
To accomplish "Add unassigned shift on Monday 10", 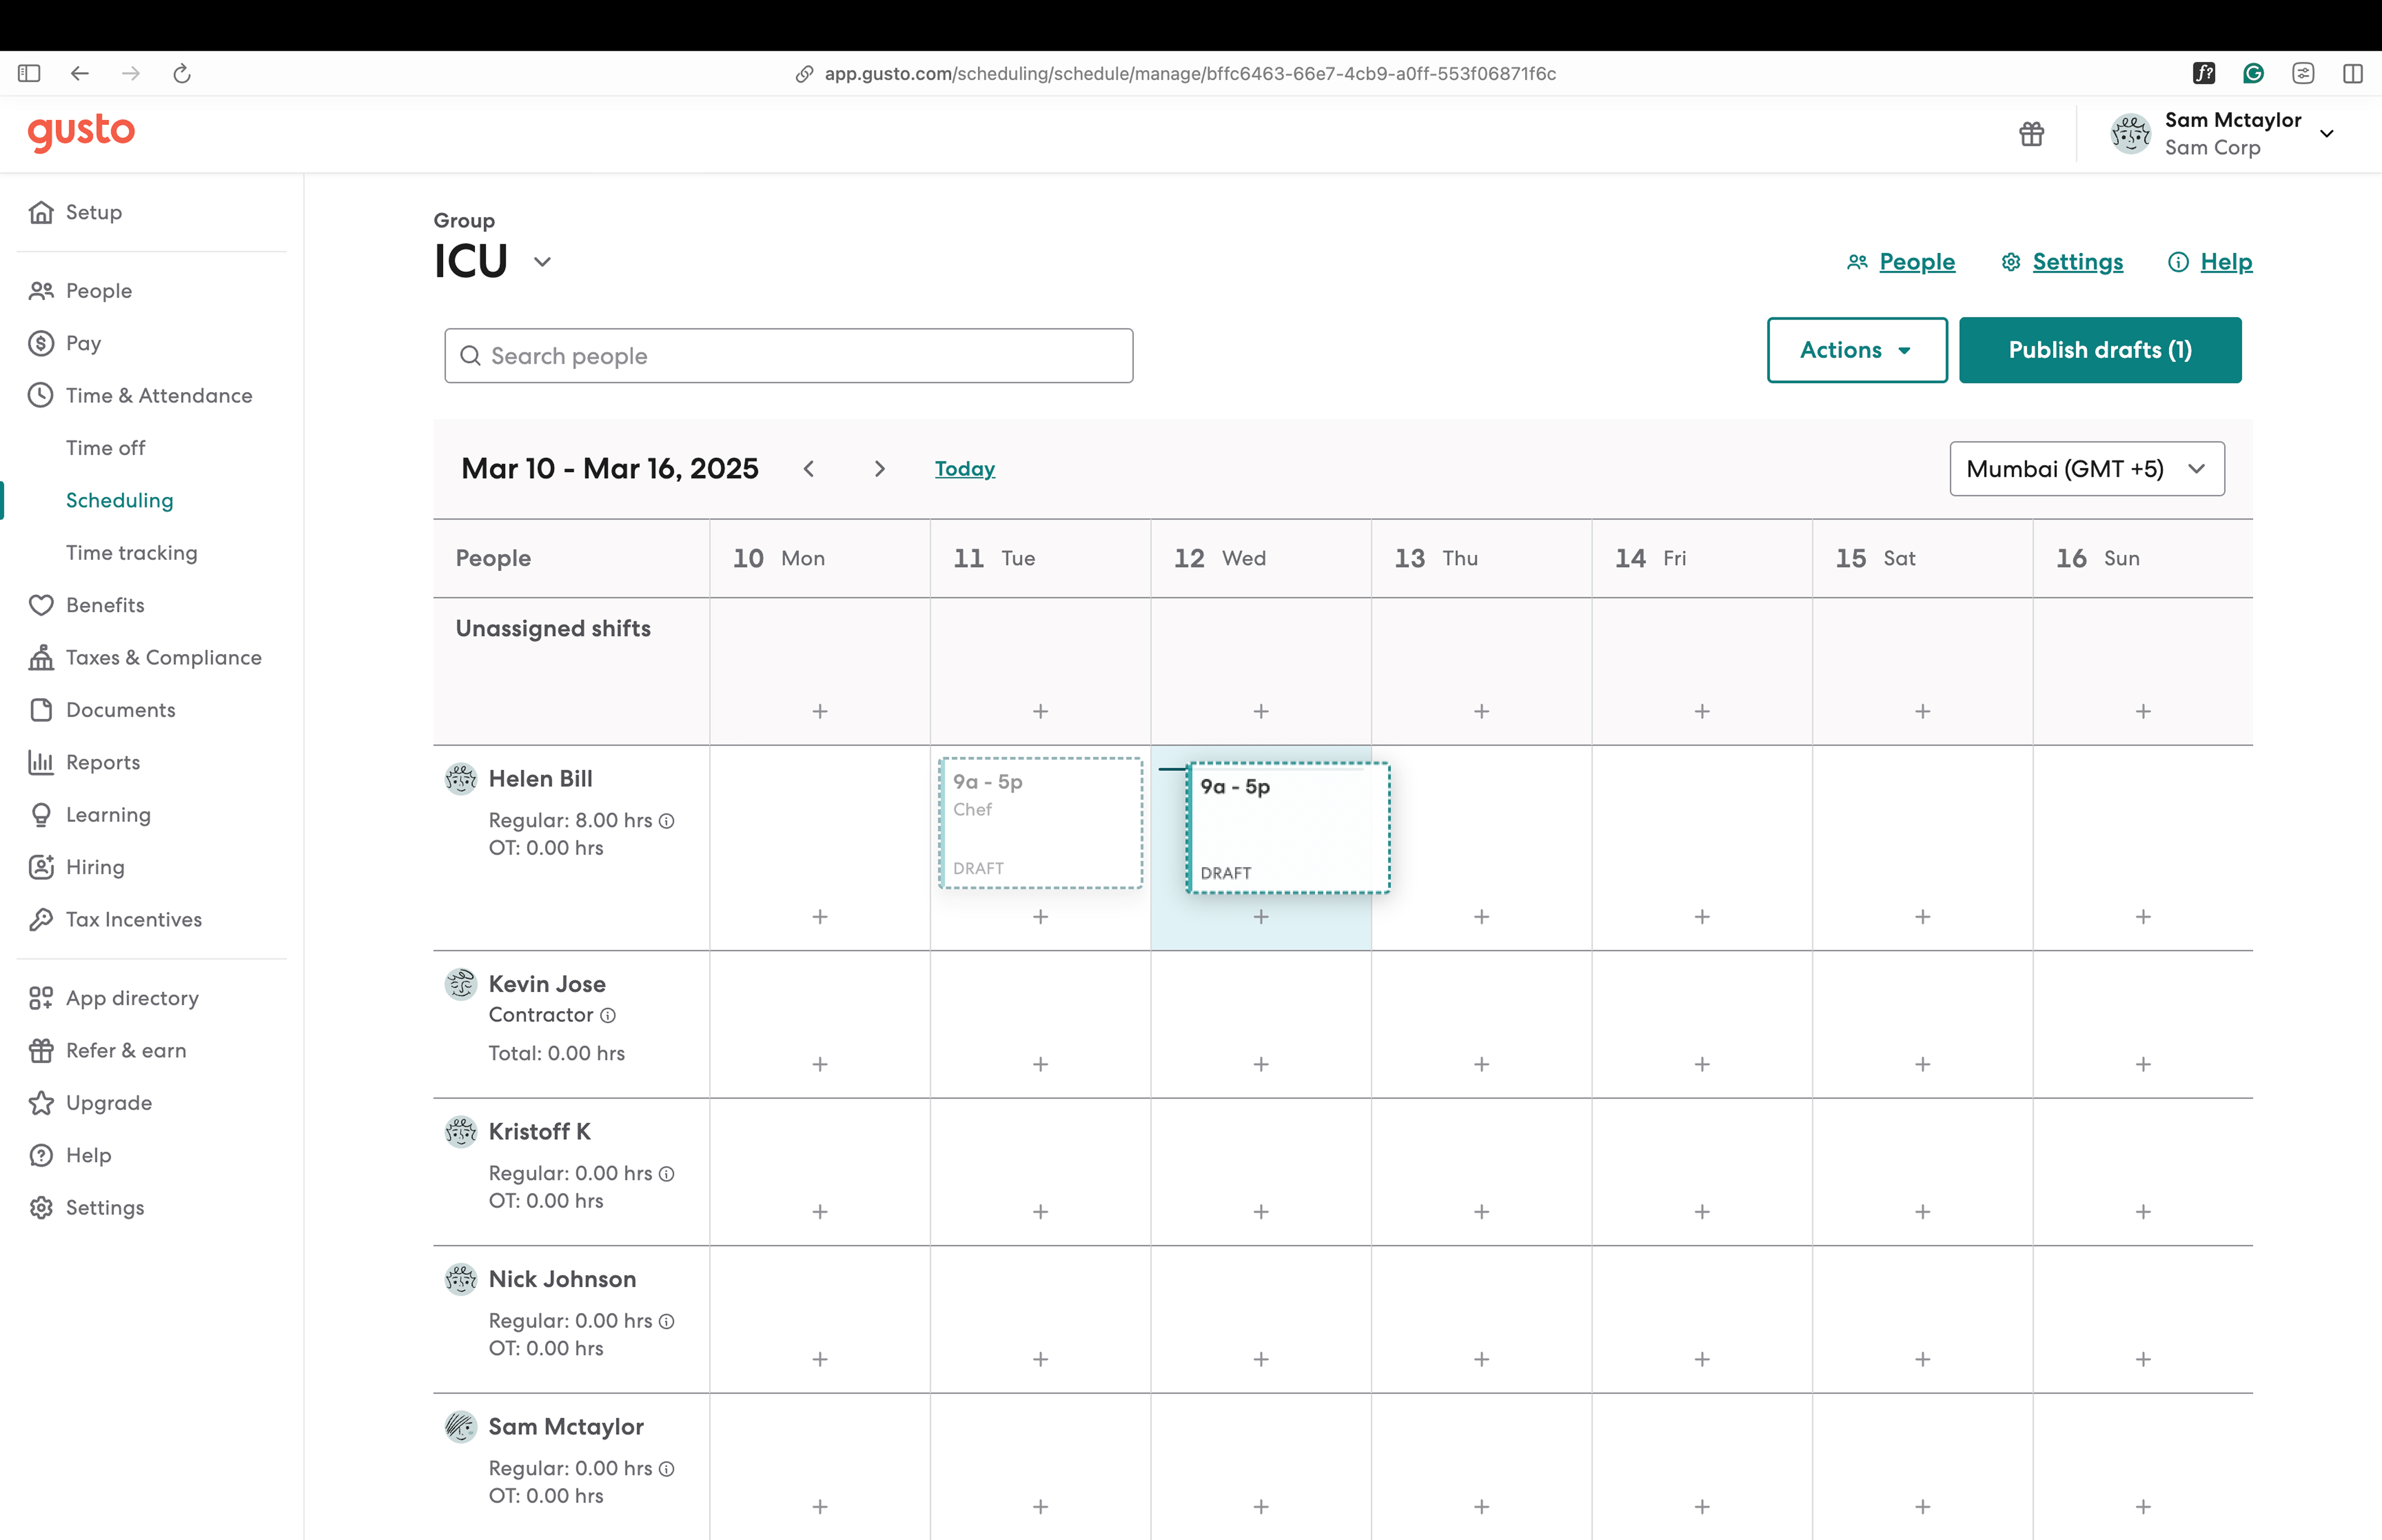I will [820, 711].
